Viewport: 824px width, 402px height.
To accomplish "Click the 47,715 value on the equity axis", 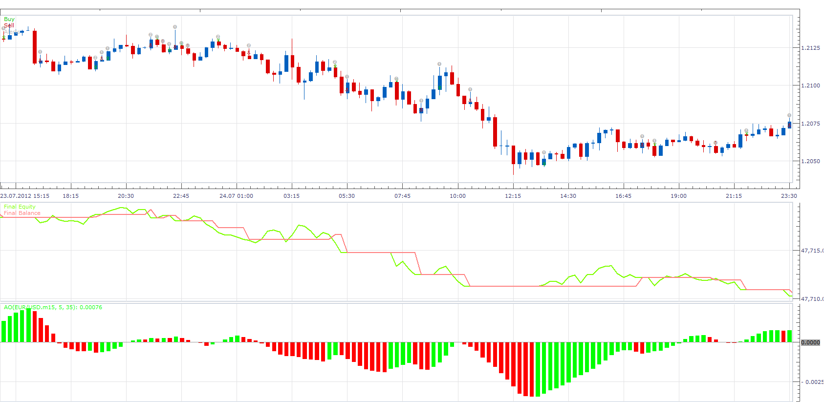I will pos(812,251).
